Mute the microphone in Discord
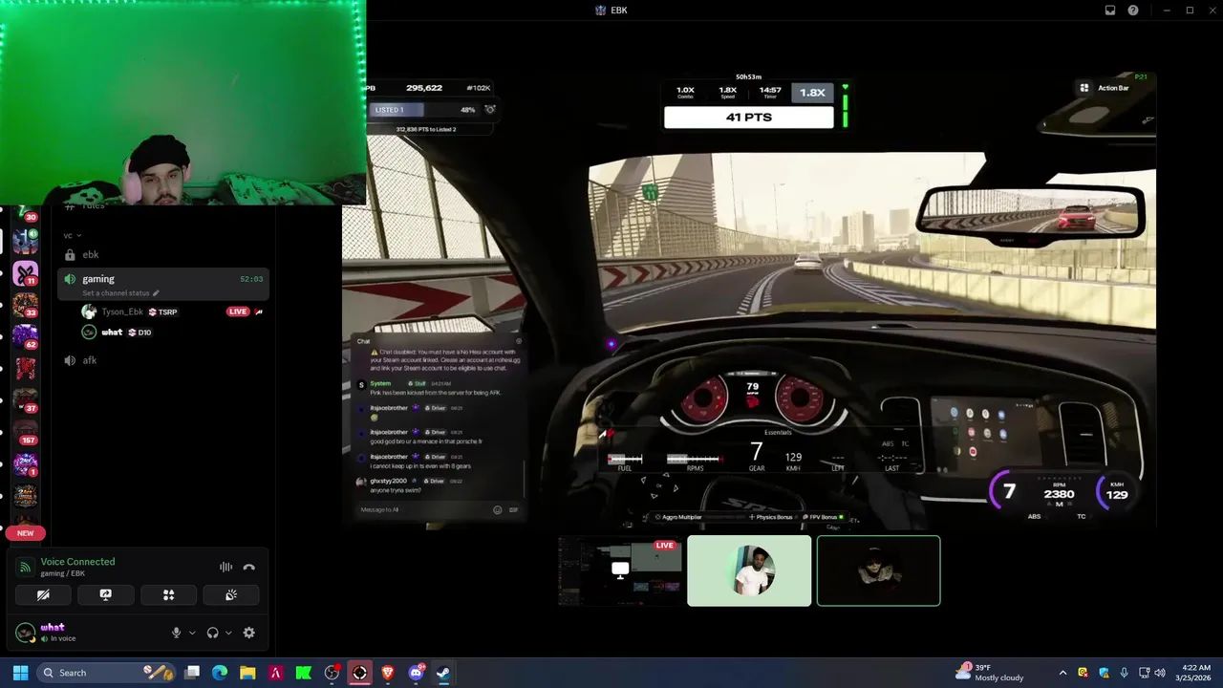 [176, 633]
